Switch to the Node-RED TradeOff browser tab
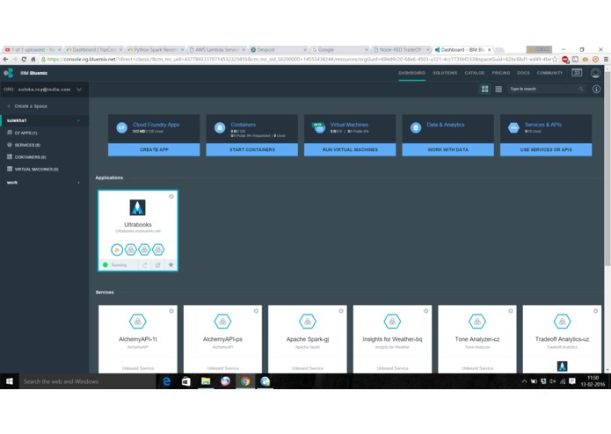Viewport: 611px width, 434px height. pyautogui.click(x=401, y=50)
